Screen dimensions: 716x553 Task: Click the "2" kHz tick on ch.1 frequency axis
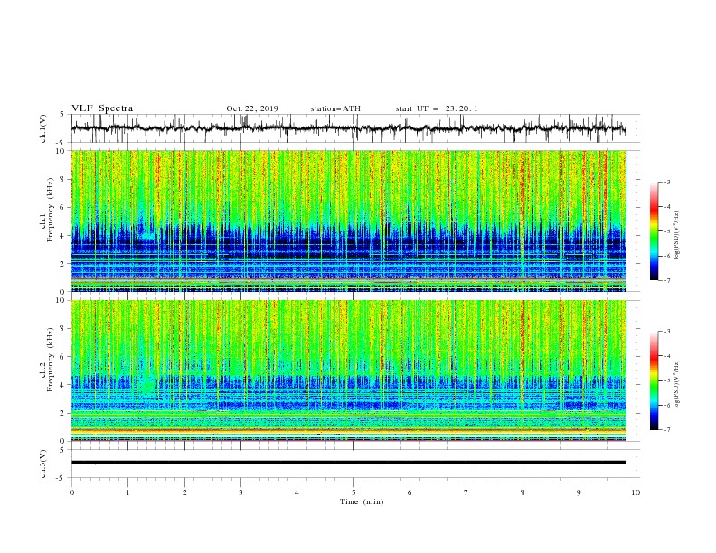click(62, 263)
